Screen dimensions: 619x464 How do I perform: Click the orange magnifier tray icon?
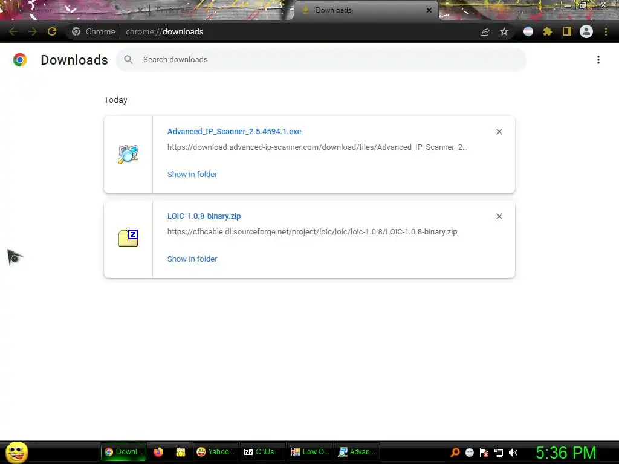coord(455,453)
